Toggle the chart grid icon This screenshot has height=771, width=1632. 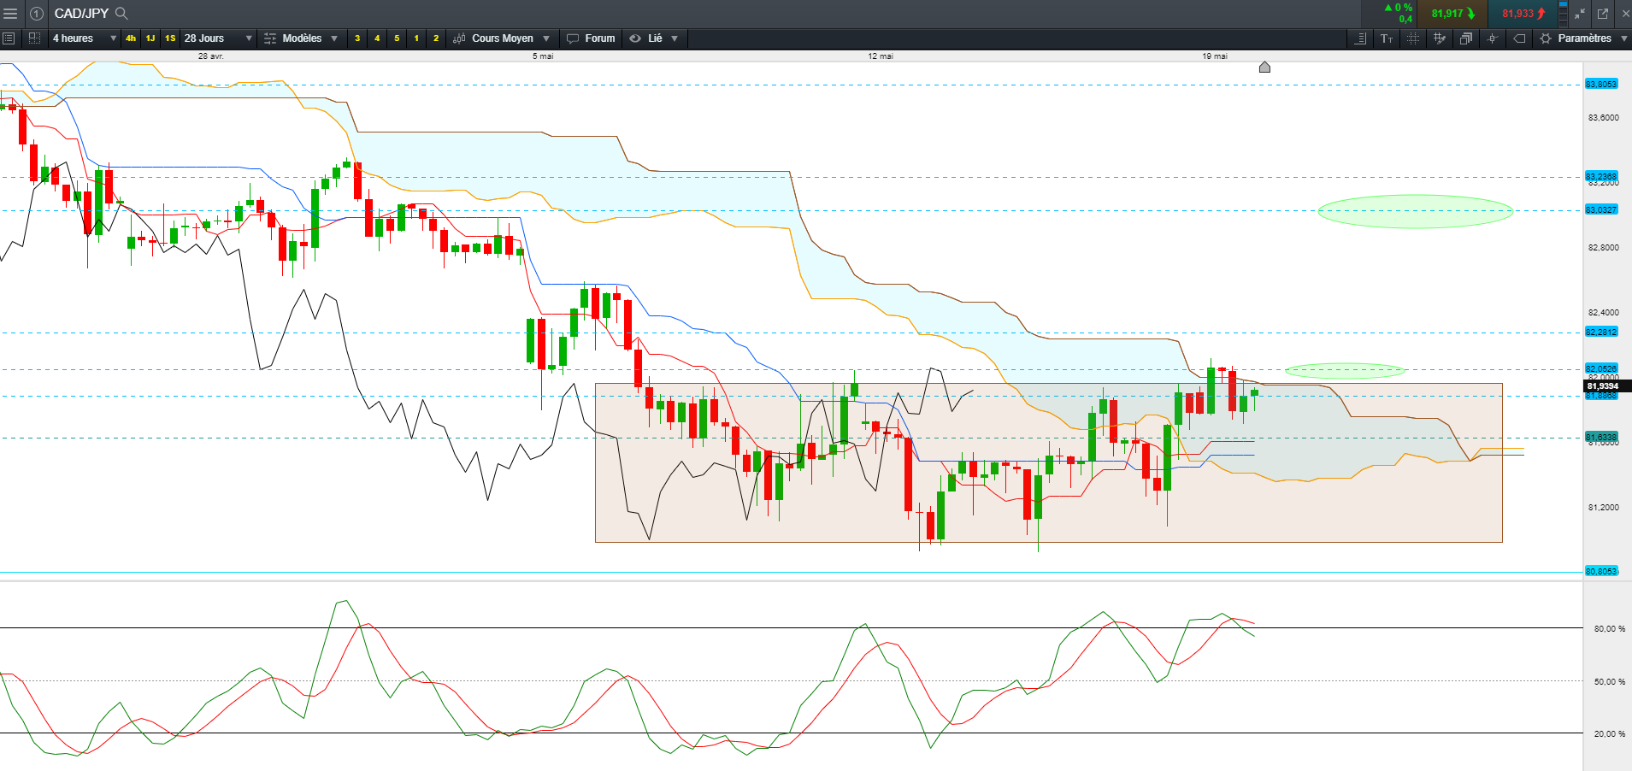tap(1413, 38)
